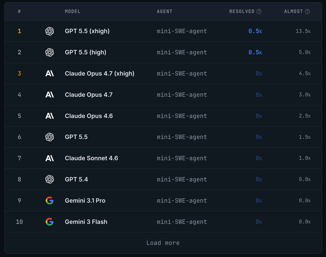Image resolution: width=326 pixels, height=257 pixels.
Task: Click the # rank column header
Action: tap(19, 12)
